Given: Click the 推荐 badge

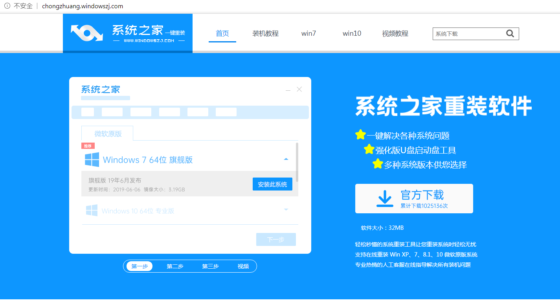Looking at the screenshot, I should pos(88,146).
